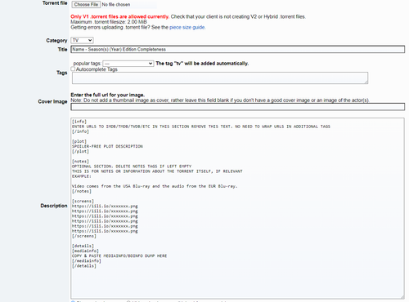Click the '[notes]' opening tag line
409x302 pixels.
[x=80, y=162]
